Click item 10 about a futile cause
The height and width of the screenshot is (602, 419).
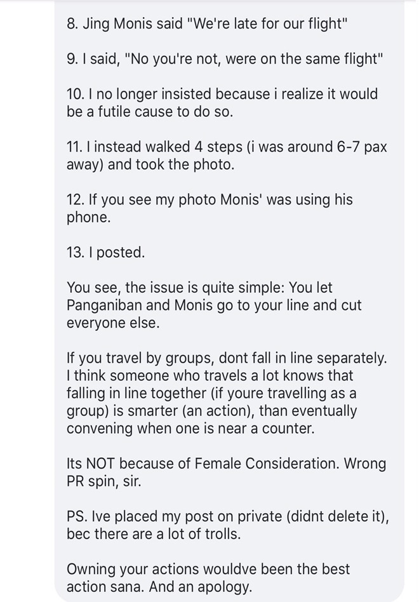(x=222, y=103)
